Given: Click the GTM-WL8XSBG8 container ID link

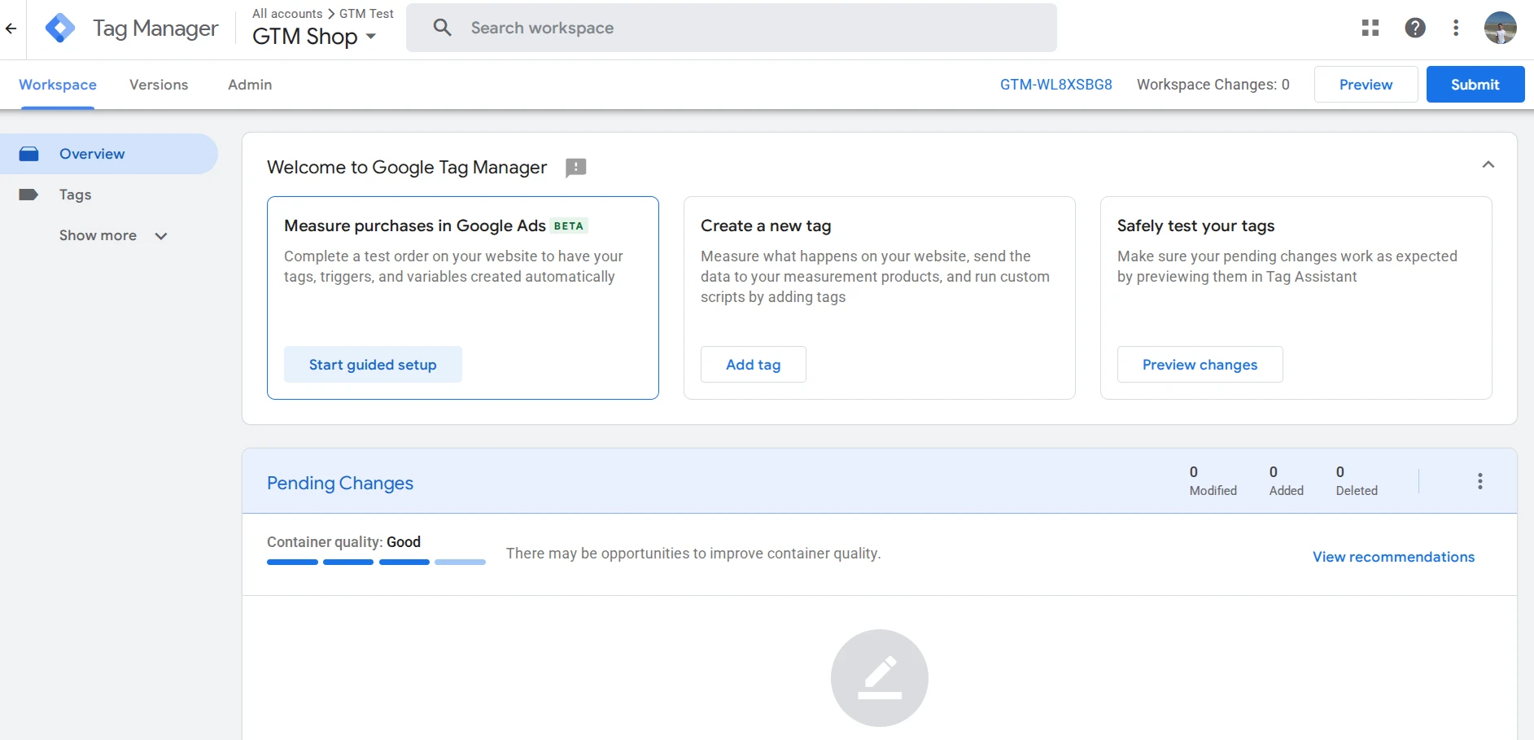Looking at the screenshot, I should click(x=1056, y=85).
